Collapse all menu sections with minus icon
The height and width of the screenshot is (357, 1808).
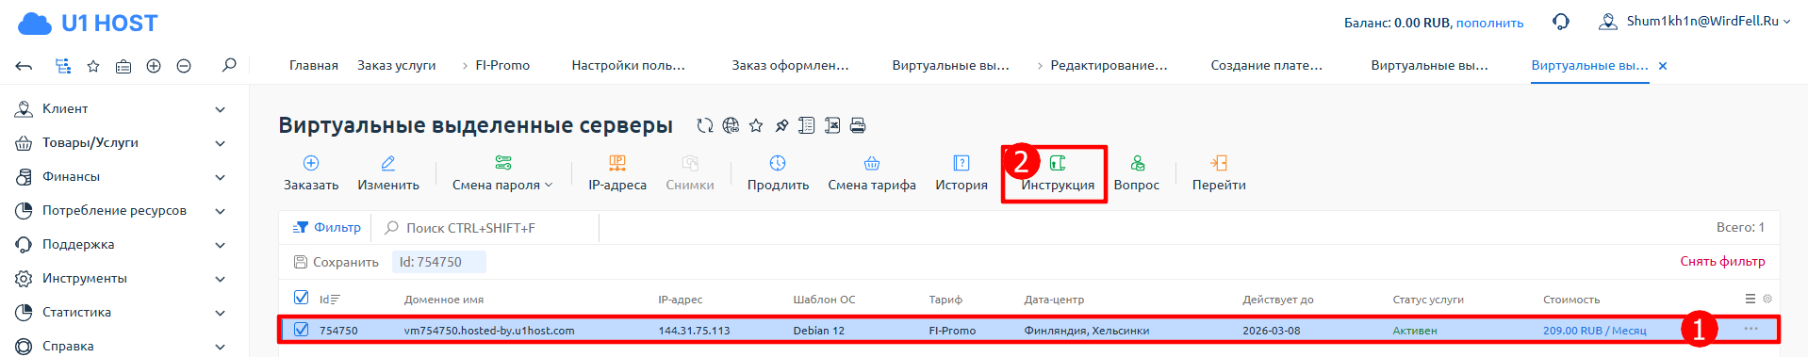184,66
